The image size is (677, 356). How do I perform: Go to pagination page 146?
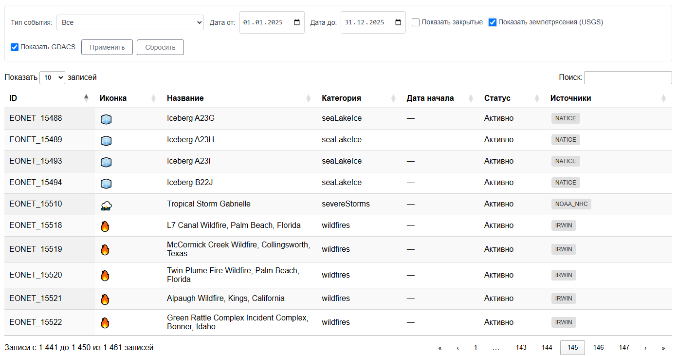tap(598, 348)
